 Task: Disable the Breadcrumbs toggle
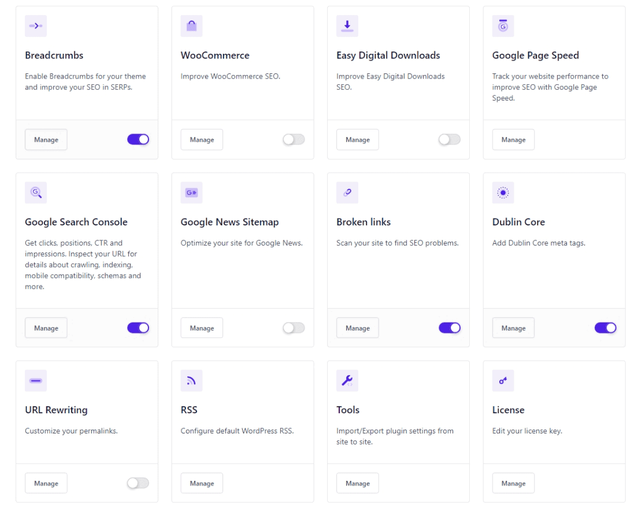138,140
